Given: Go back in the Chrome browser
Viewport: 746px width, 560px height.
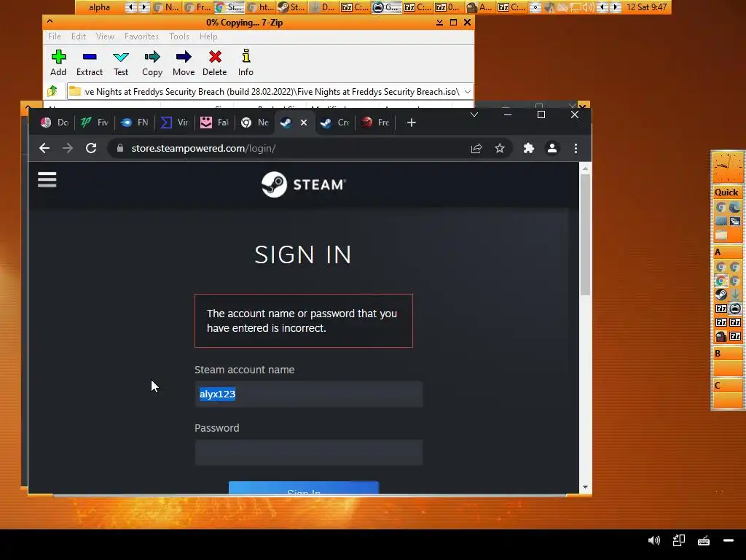Looking at the screenshot, I should (x=44, y=148).
